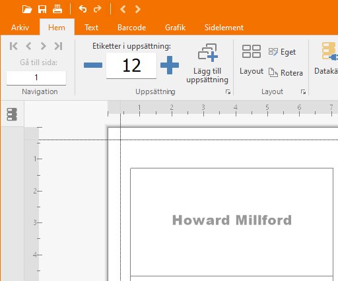Expand the Uppsättning group dialog launcher
338x281 pixels.
228,92
